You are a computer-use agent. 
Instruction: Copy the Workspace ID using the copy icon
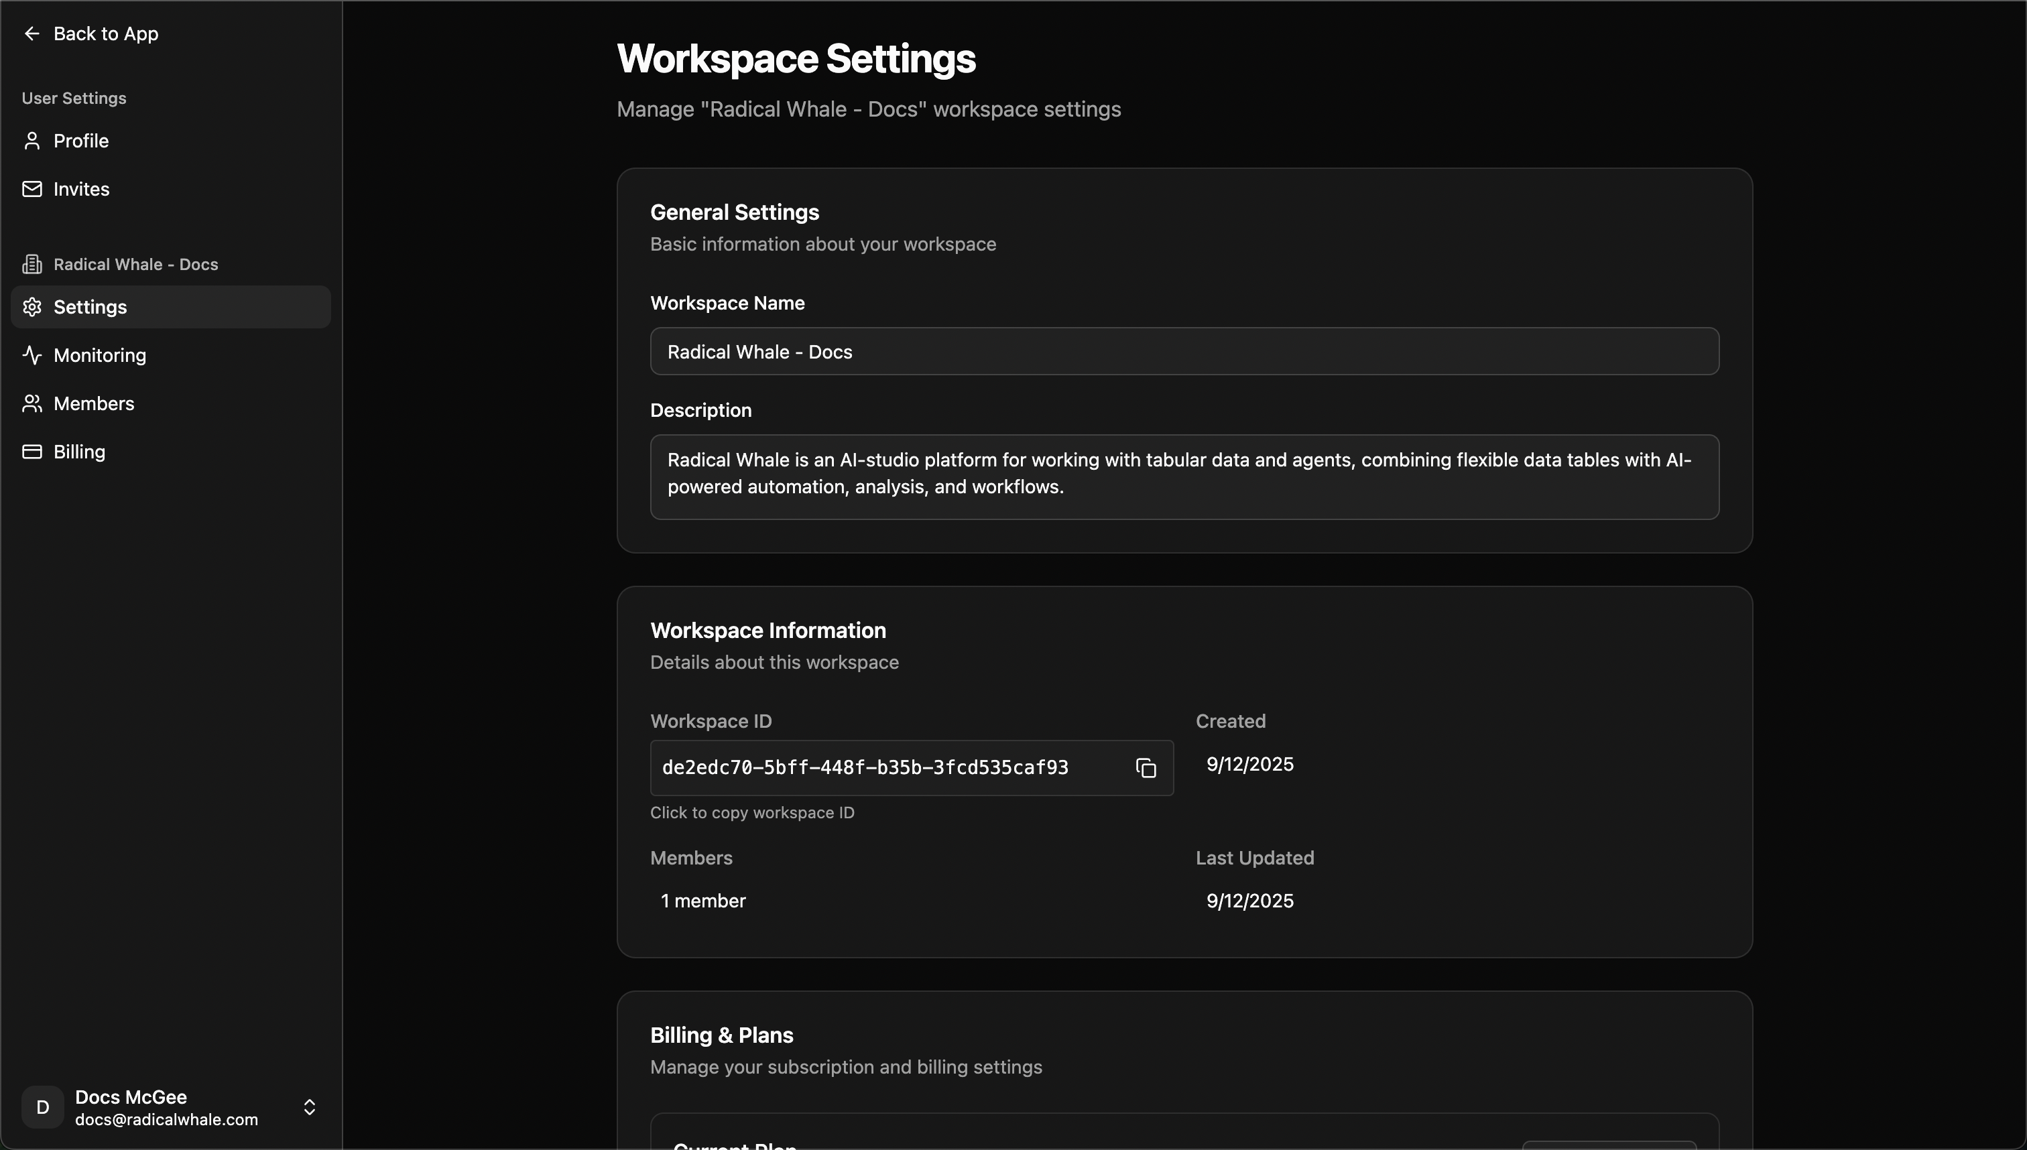tap(1146, 767)
